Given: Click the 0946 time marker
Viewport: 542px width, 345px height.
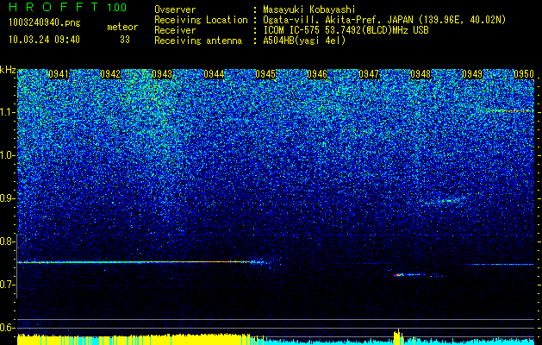Looking at the screenshot, I should tap(317, 74).
